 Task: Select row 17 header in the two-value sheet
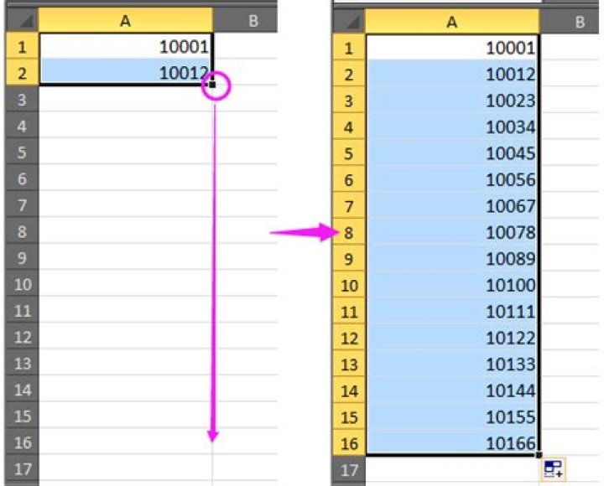pyautogui.click(x=22, y=468)
